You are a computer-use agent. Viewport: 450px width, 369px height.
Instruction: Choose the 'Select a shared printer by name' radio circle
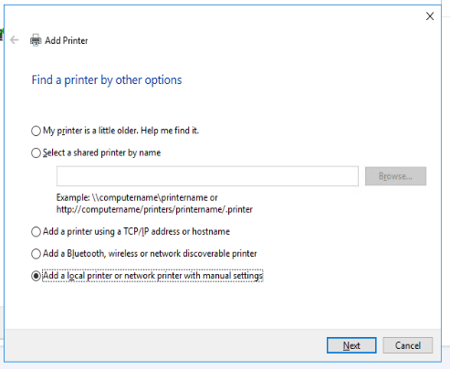36,153
